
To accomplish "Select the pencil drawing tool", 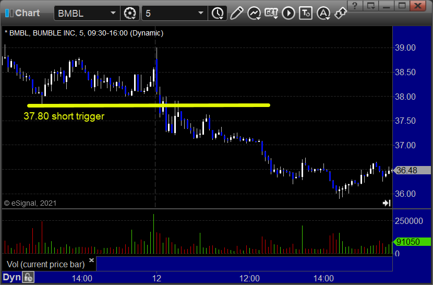I will point(236,13).
